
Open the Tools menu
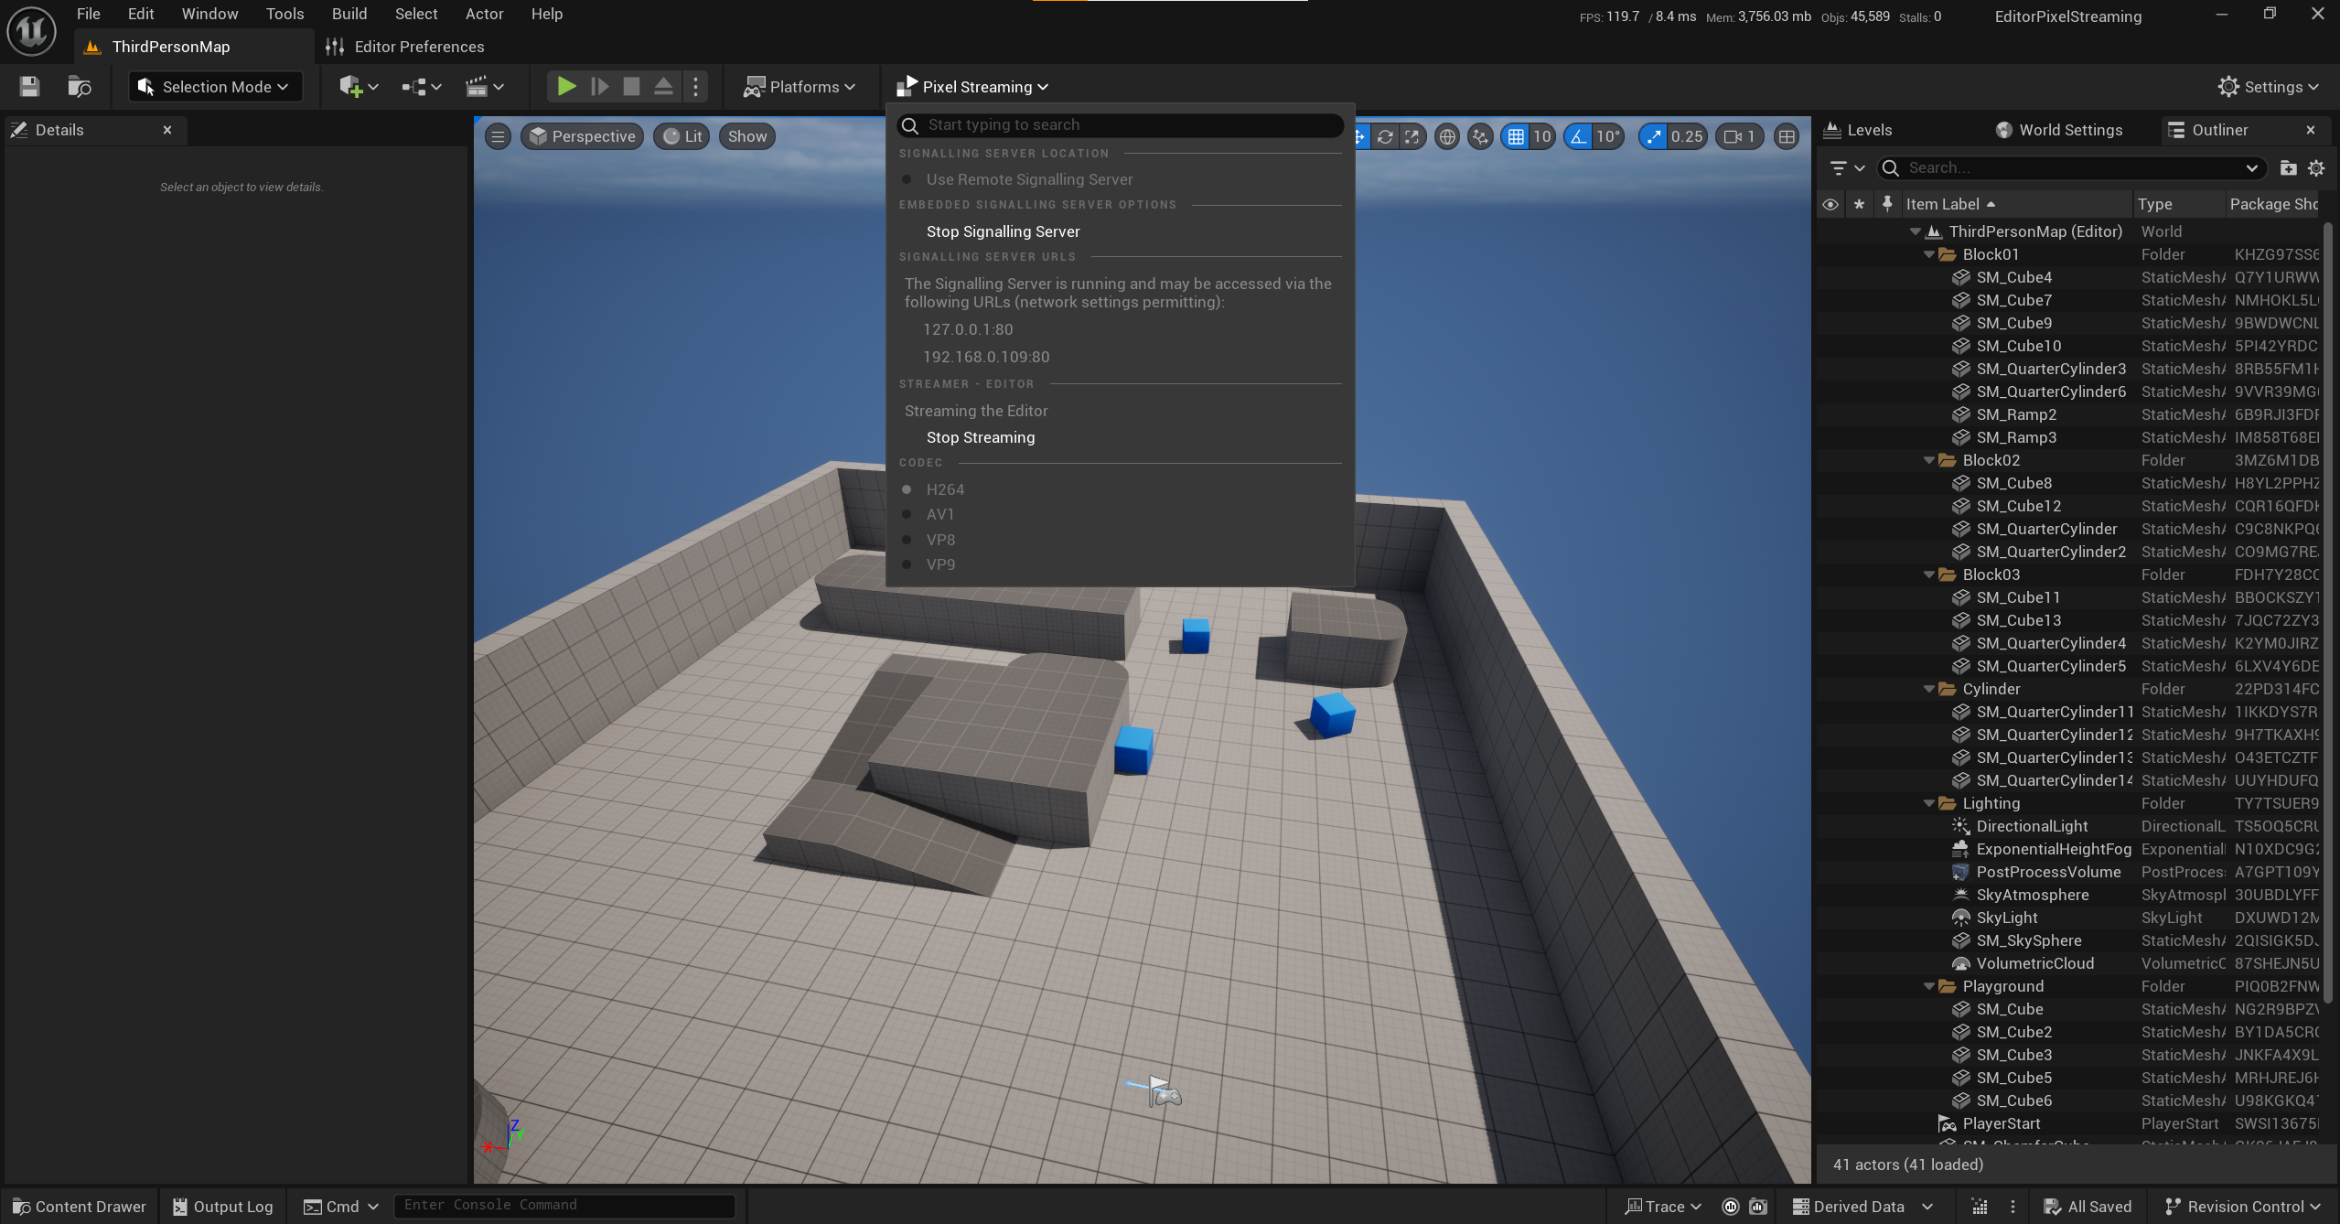(x=284, y=14)
